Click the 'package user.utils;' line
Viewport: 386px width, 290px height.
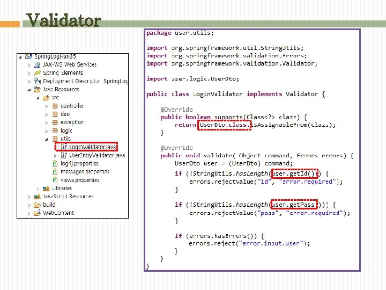(180, 33)
